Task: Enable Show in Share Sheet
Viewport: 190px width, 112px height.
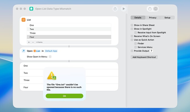Action: [x=132, y=25]
